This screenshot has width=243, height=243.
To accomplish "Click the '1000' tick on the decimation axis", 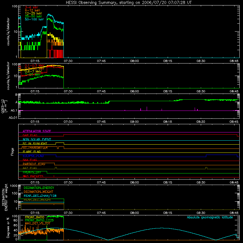I will (14, 186).
